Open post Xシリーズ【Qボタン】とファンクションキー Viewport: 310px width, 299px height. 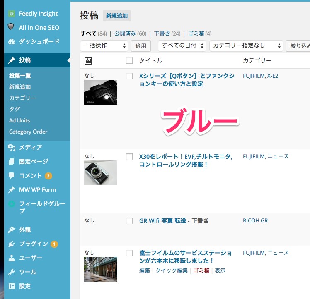[186, 80]
